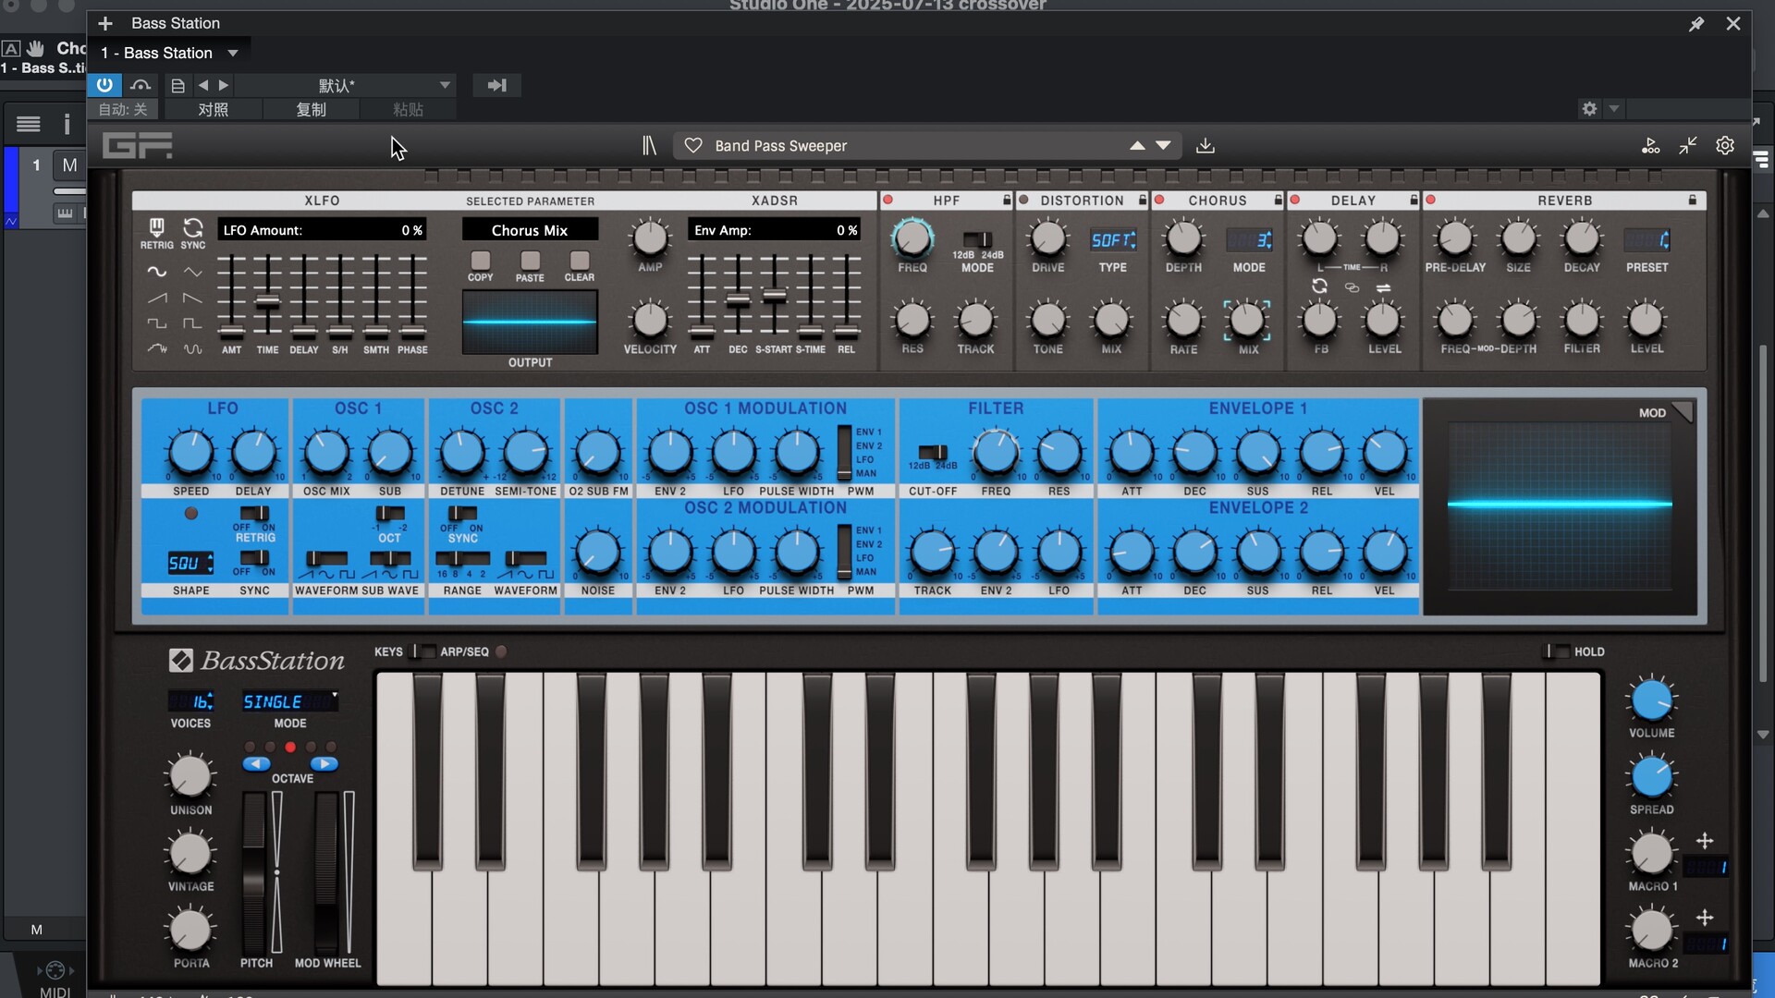The height and width of the screenshot is (998, 1775).
Task: Select the sine wave XLFO shape
Action: click(157, 272)
